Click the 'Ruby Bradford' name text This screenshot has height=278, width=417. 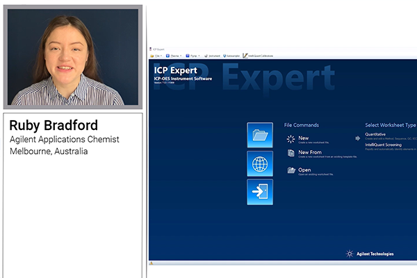54,125
